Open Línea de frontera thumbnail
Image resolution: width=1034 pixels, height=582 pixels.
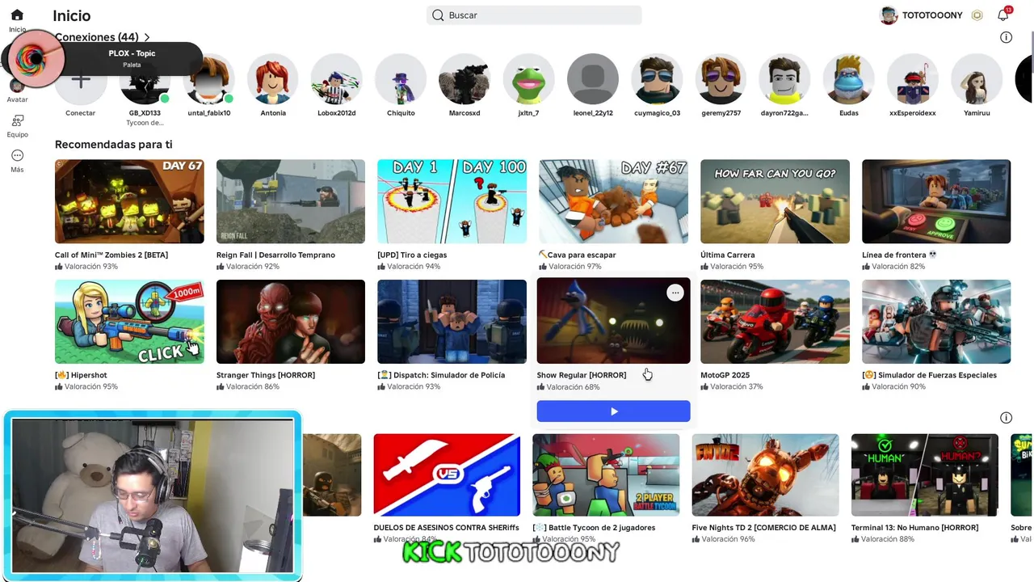click(936, 201)
